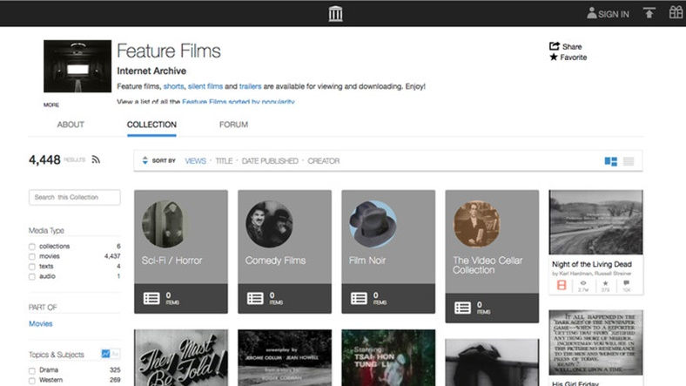
Task: Click the upload arrow icon
Action: (x=649, y=13)
